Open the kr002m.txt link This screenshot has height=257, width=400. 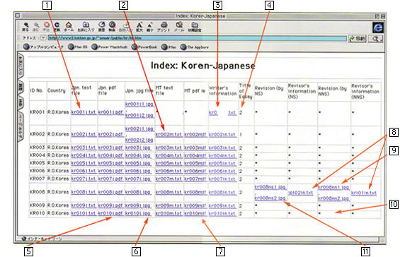tap(168, 134)
